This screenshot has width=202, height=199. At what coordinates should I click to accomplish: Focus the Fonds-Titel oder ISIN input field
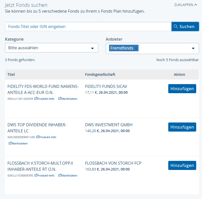(88, 27)
